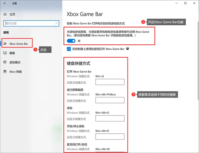Screen dimensions: 199x153
Task: Open the Xbox 网络 settings page
Action: pyautogui.click(x=16, y=72)
